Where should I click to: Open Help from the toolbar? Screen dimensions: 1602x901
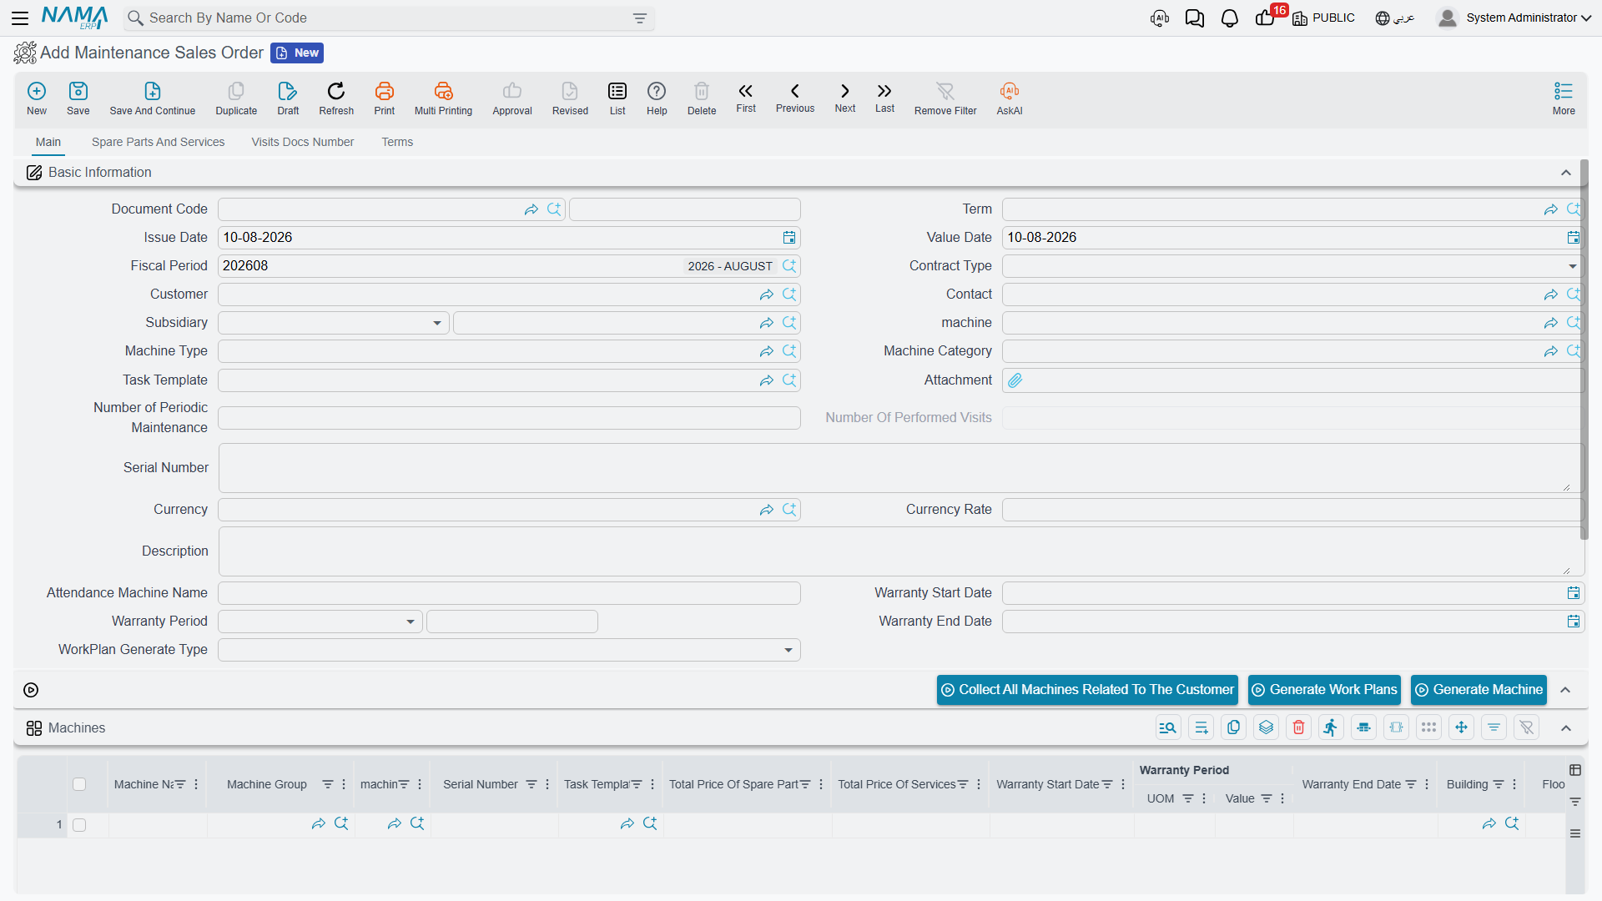(x=657, y=98)
